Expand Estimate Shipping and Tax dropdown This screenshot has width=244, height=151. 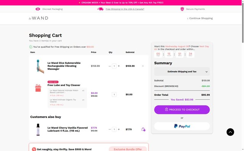point(182,71)
